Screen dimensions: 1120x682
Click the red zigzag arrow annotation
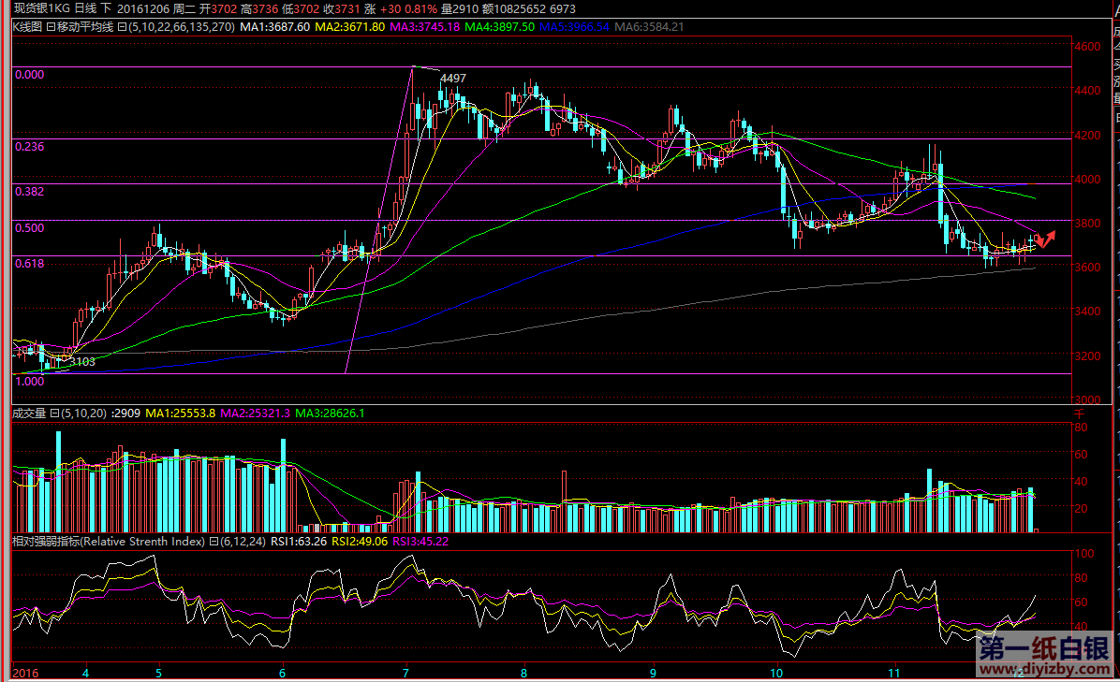(1045, 238)
